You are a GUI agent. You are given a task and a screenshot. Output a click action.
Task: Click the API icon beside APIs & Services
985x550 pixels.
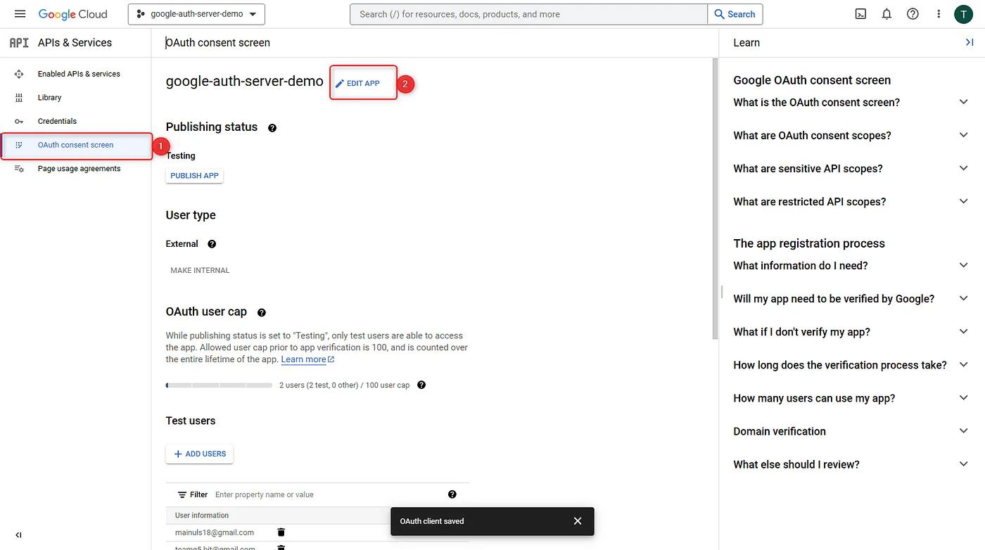coord(19,43)
